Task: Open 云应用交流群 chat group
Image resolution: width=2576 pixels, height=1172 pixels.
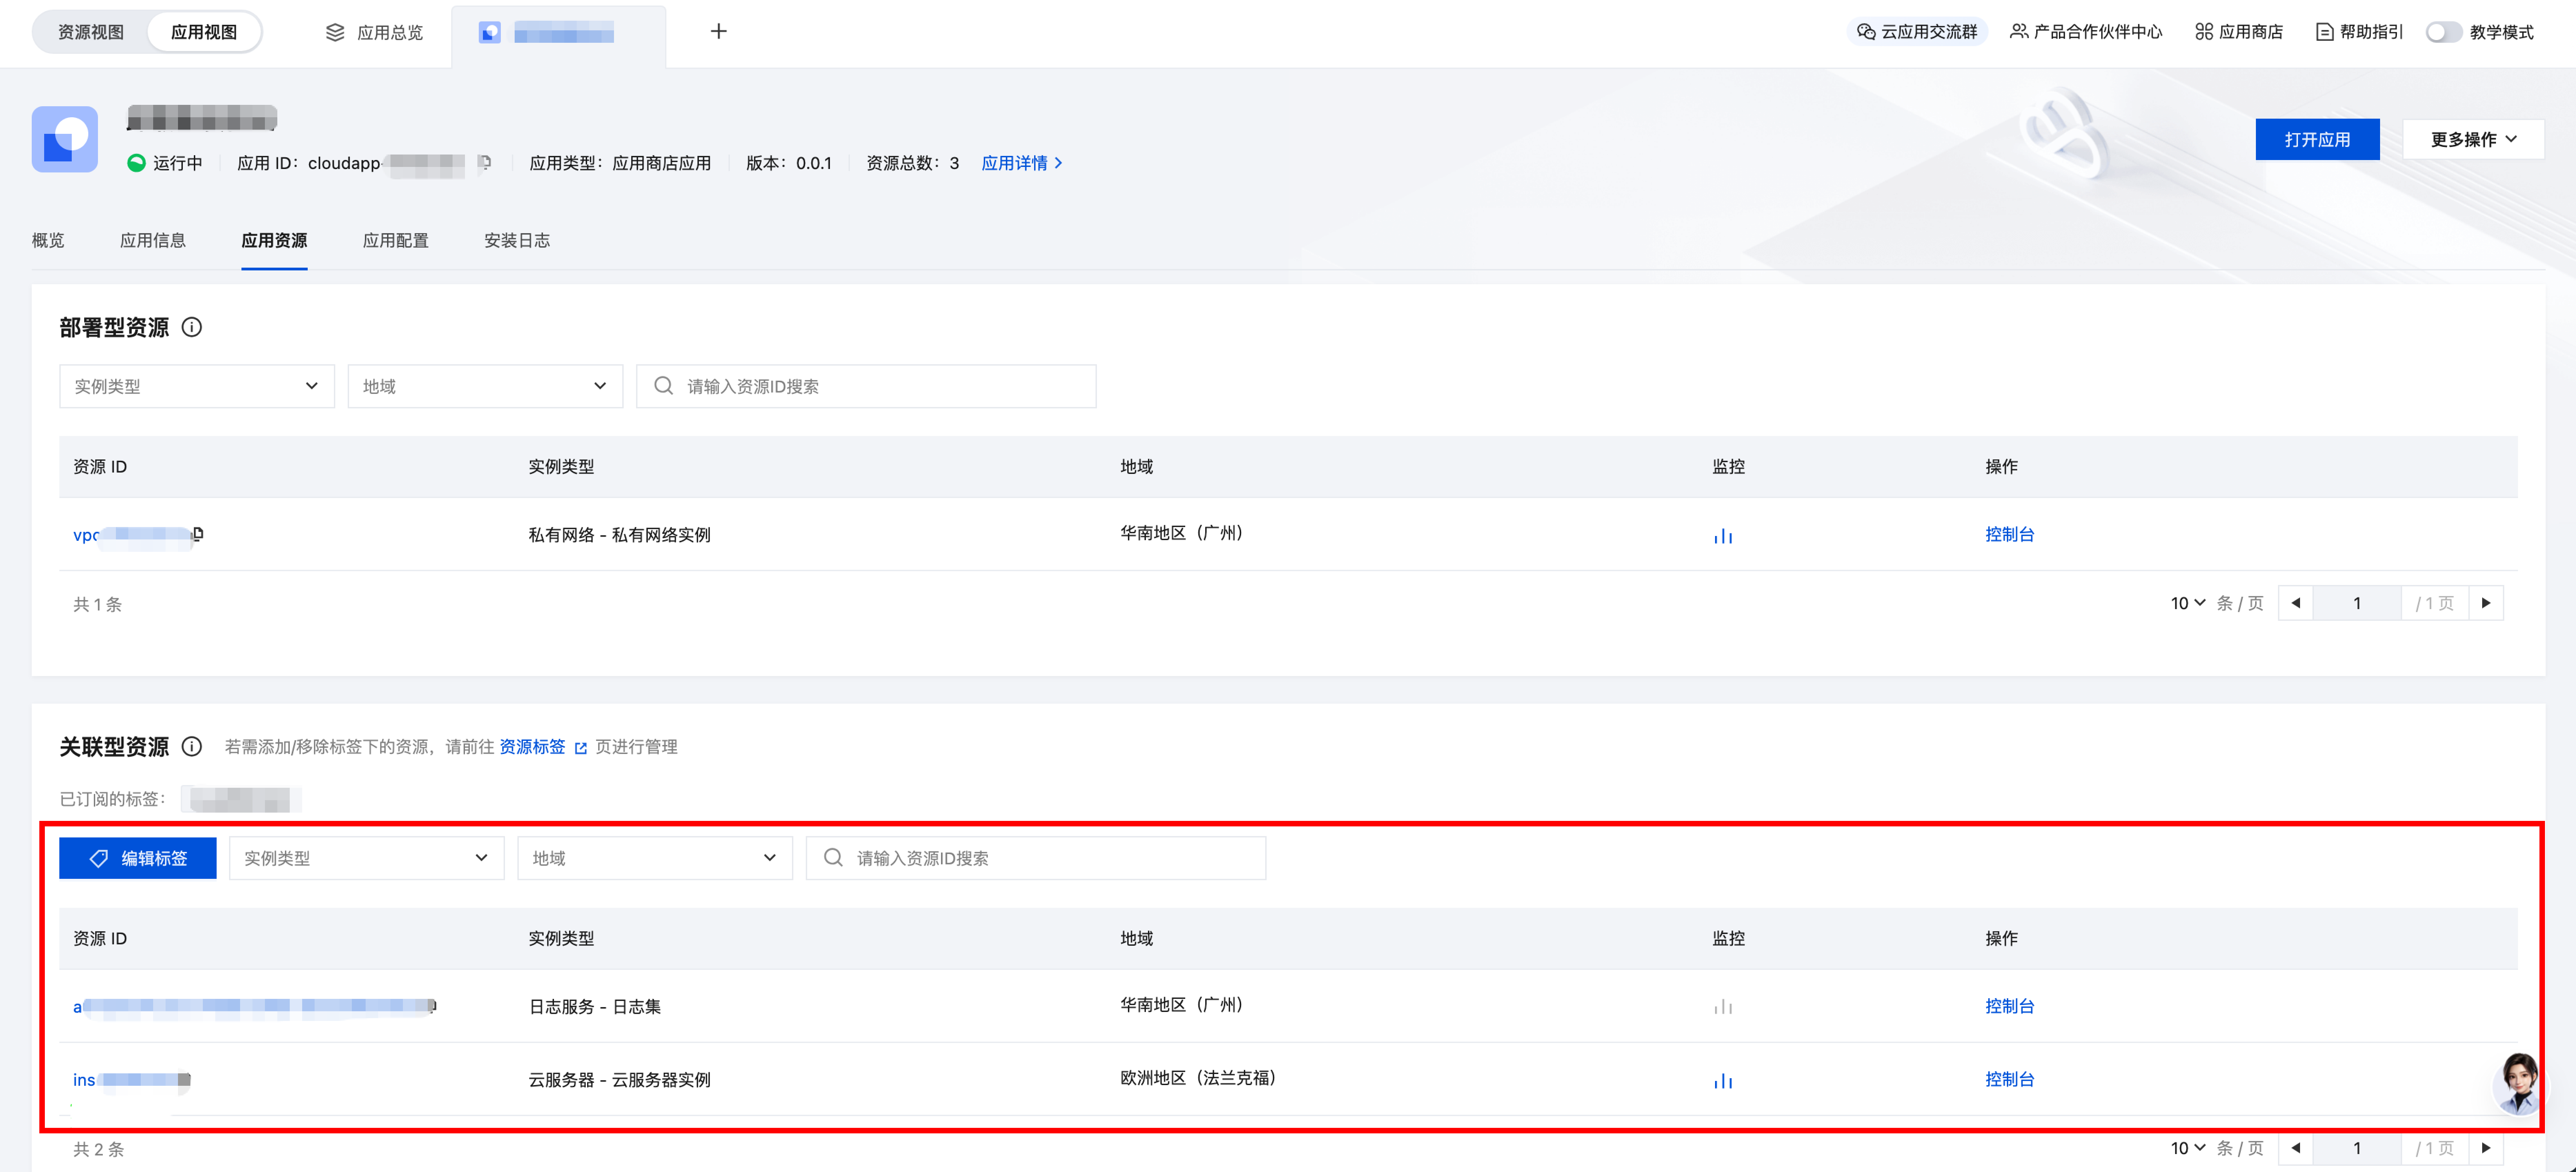Action: (x=1917, y=32)
